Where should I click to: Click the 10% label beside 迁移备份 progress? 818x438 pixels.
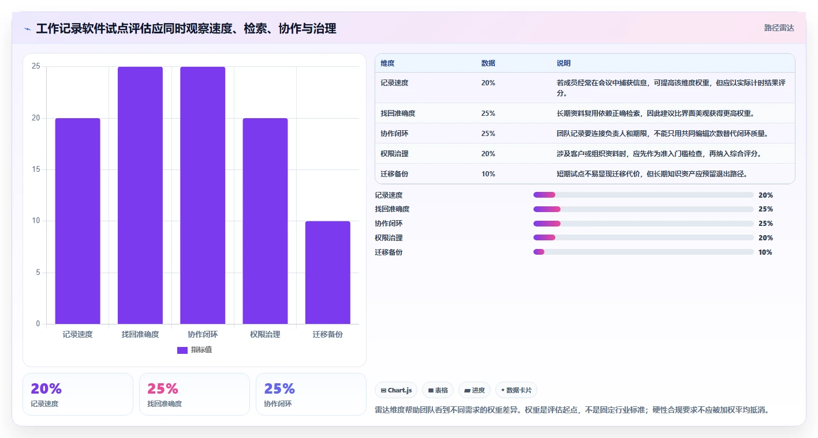pos(765,252)
